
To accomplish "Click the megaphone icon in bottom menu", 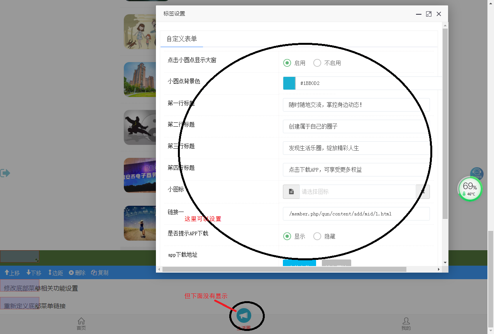I will (x=244, y=315).
